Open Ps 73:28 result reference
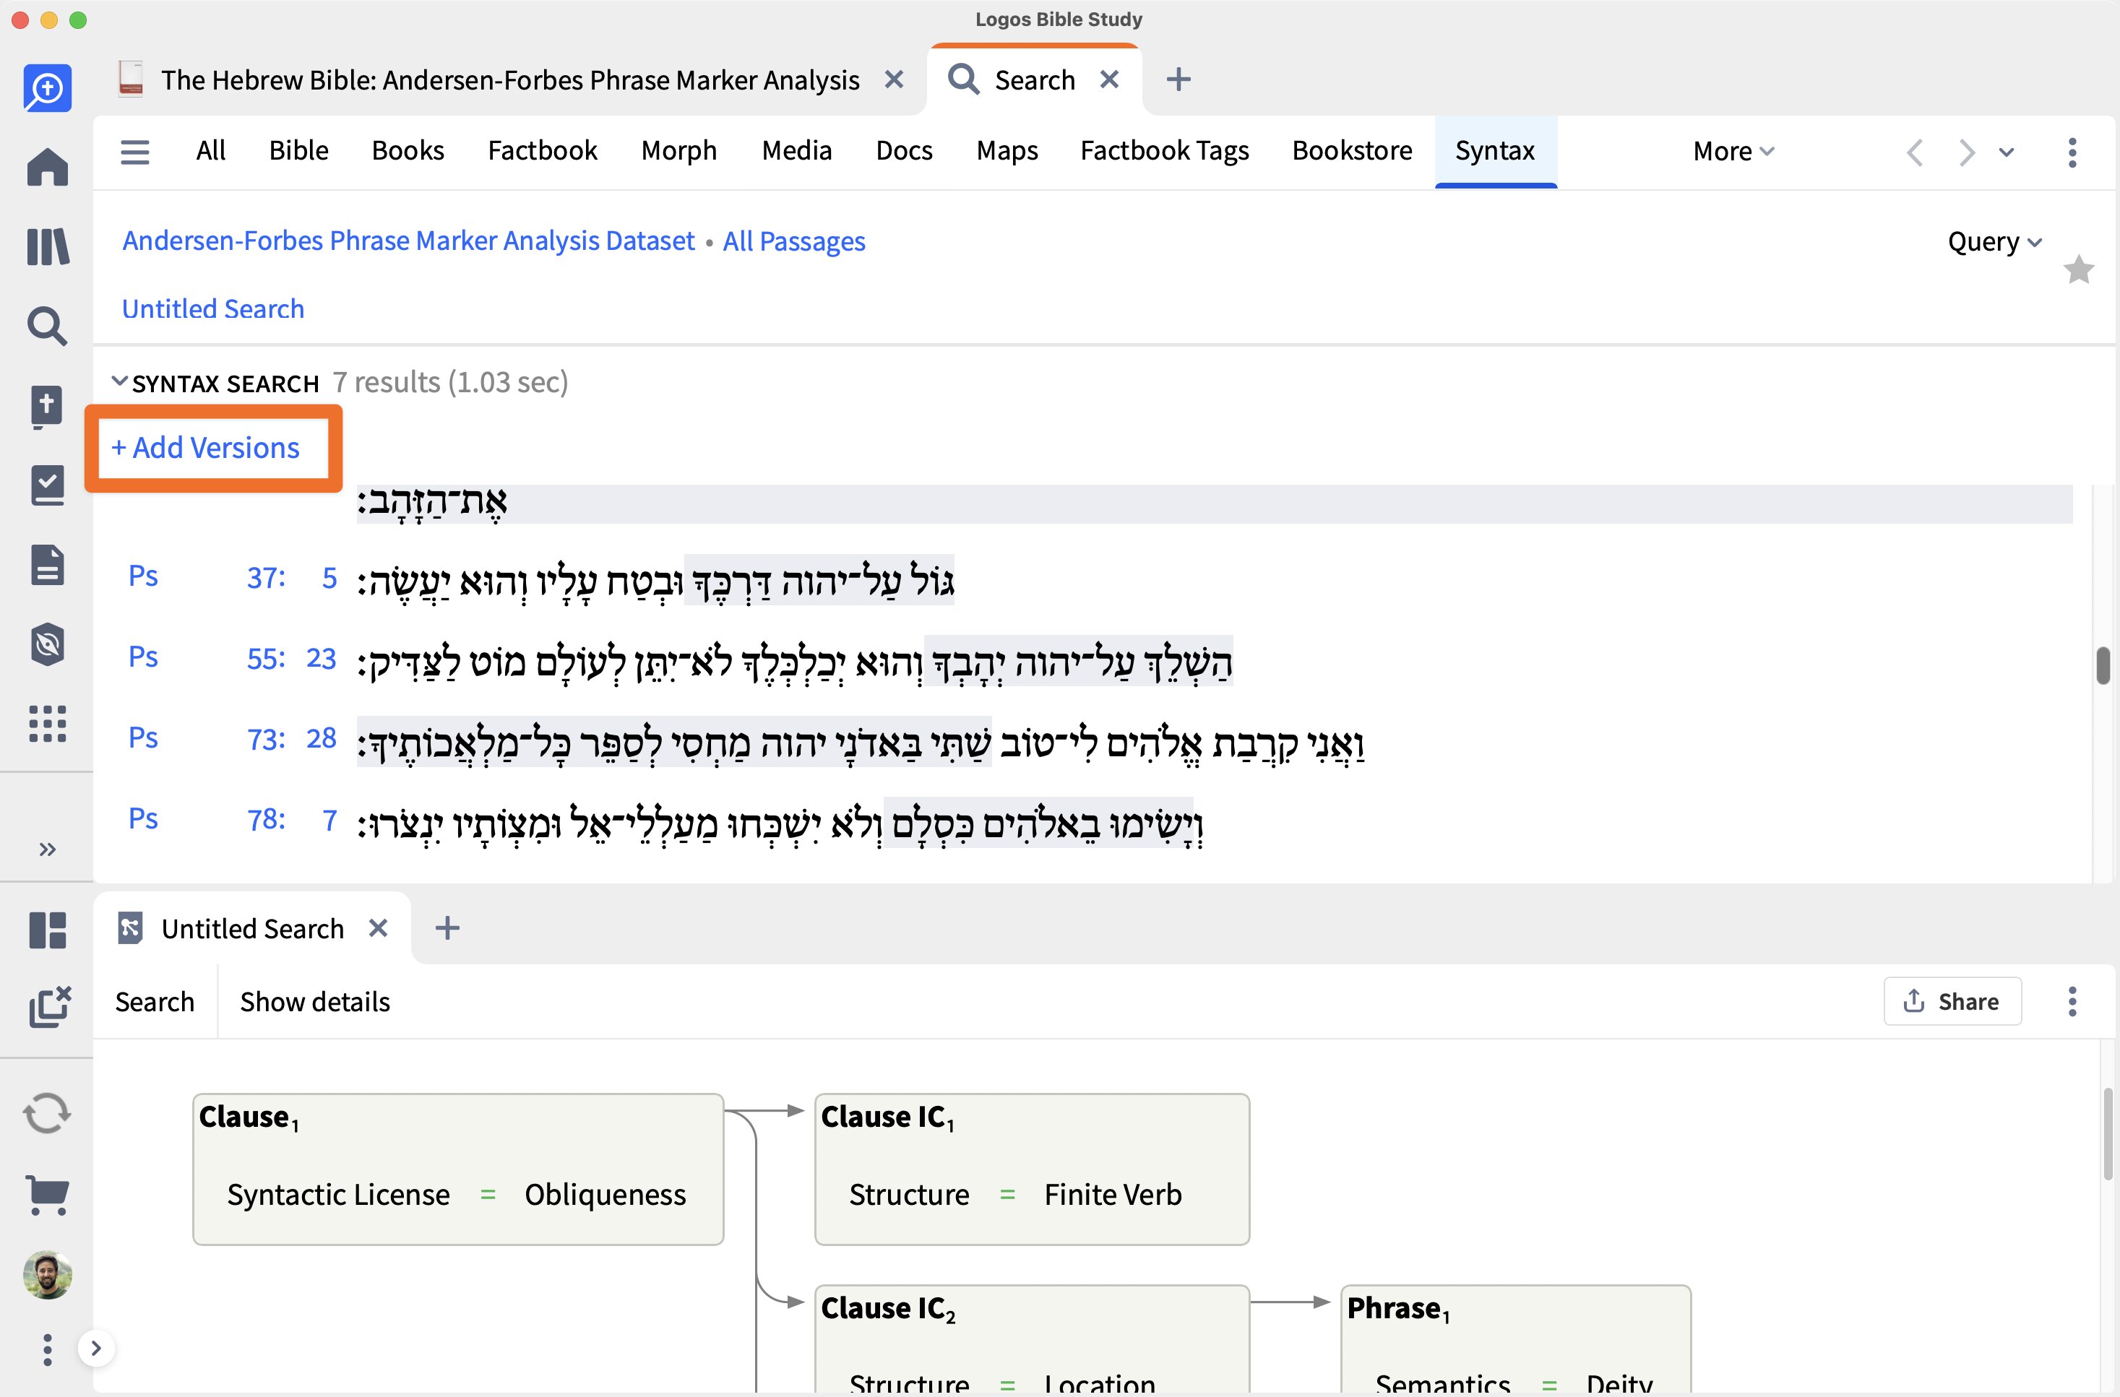Image resolution: width=2120 pixels, height=1397 pixels. (x=232, y=739)
